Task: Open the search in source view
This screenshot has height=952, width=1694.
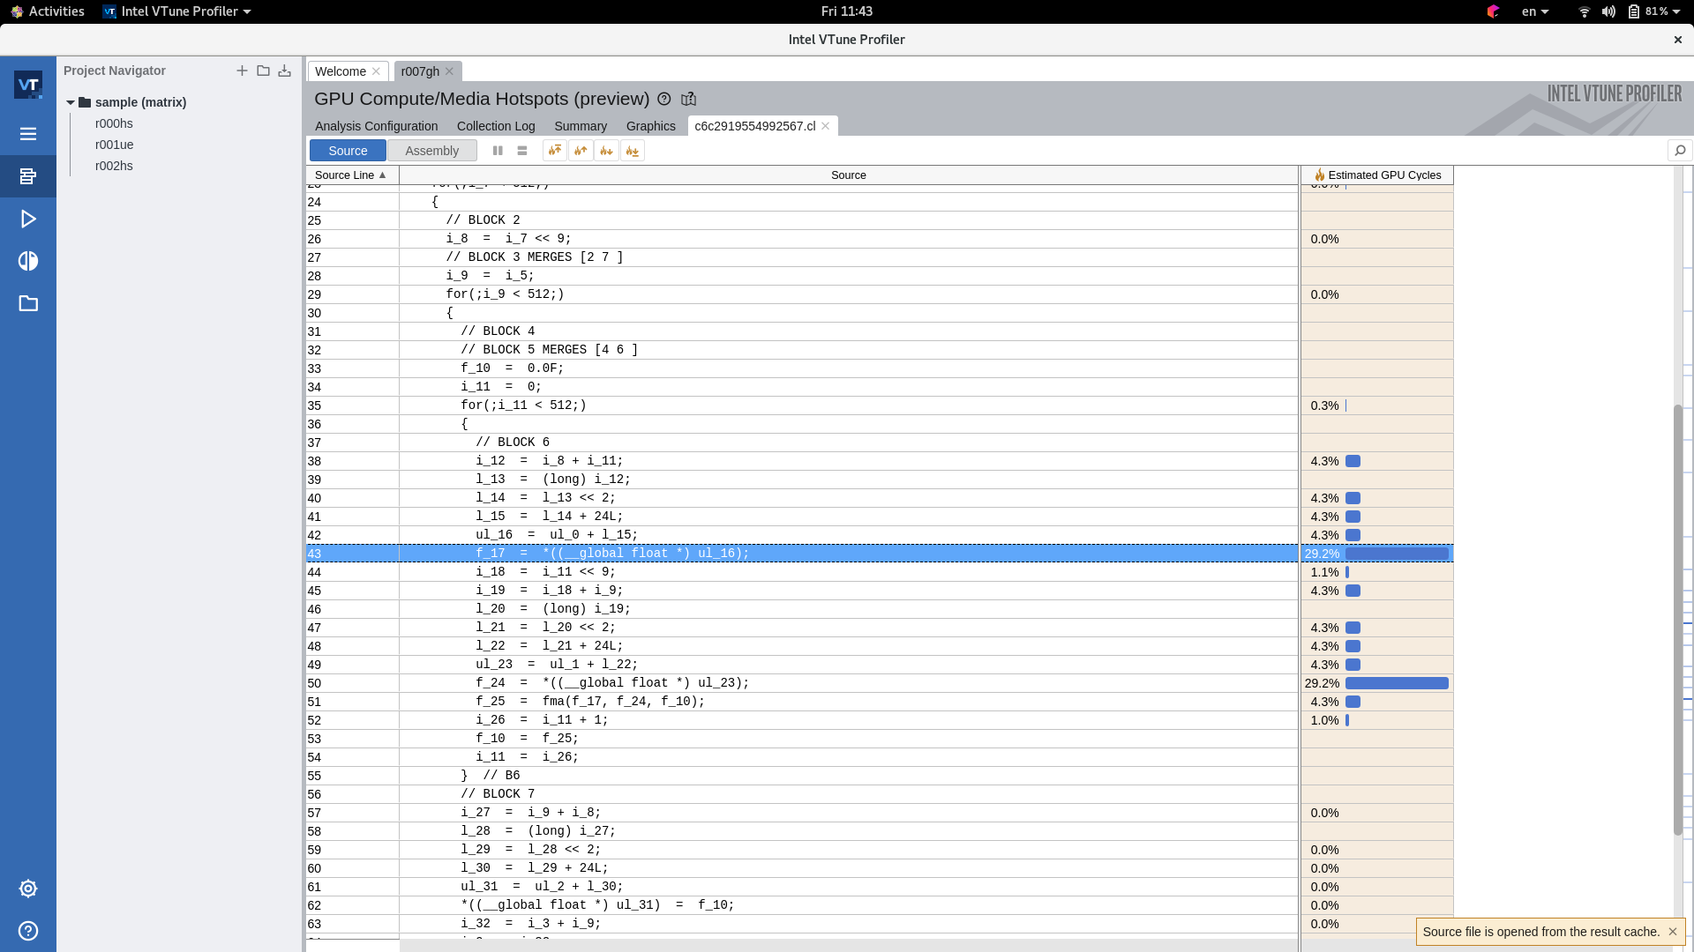Action: point(1680,151)
